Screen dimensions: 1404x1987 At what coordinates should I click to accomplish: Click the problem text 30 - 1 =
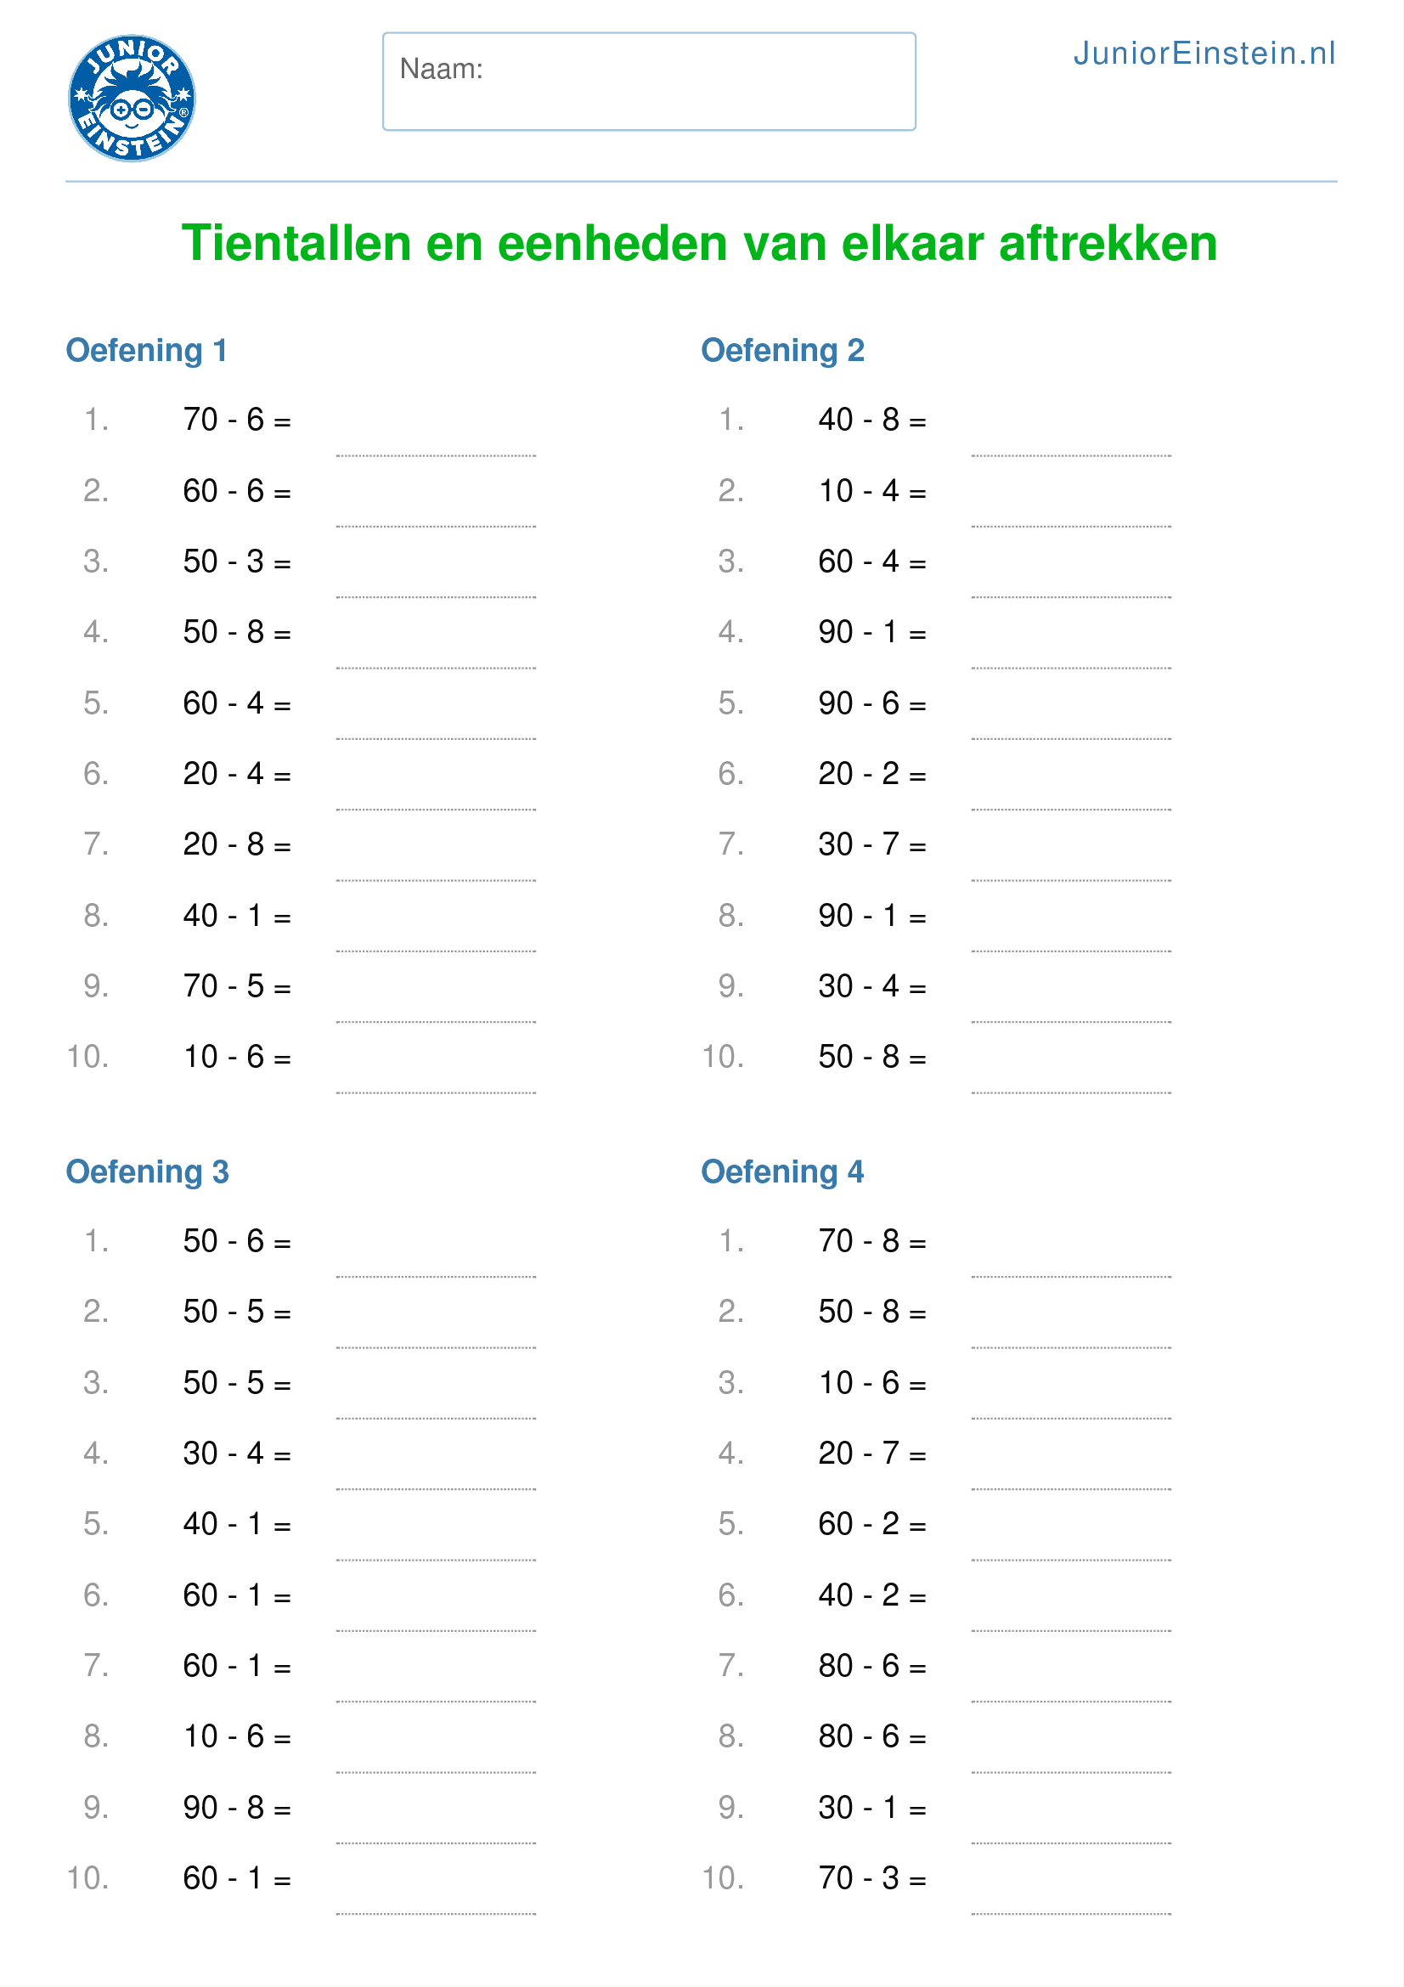click(871, 1808)
